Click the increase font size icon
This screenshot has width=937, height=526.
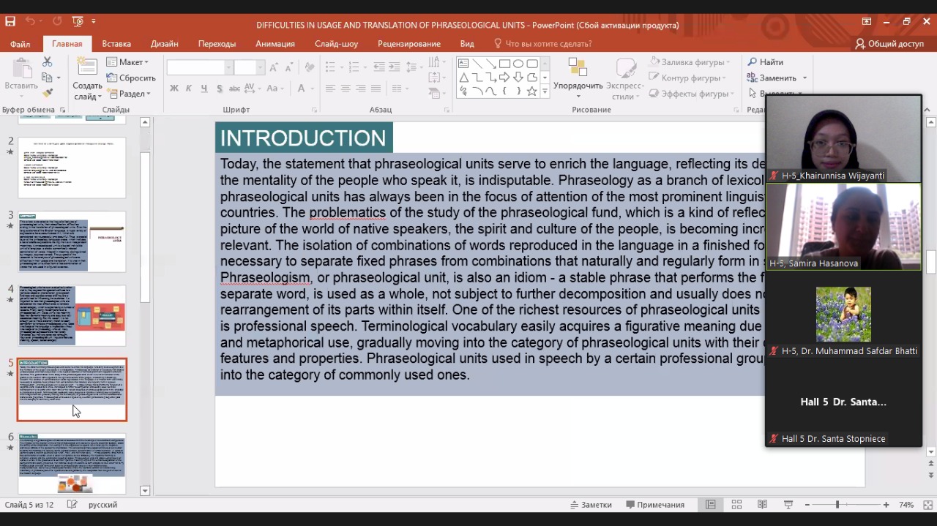(274, 67)
